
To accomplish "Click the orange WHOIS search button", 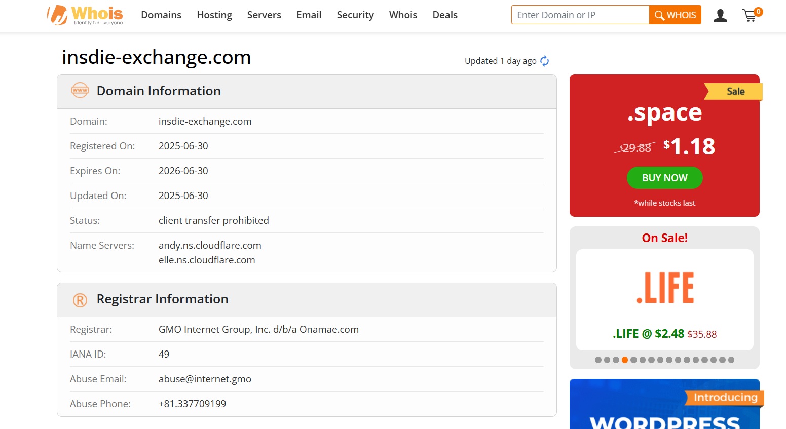I will click(675, 15).
